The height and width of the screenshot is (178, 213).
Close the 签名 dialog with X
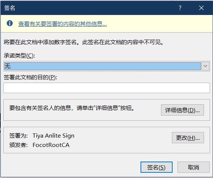pyautogui.click(x=201, y=8)
